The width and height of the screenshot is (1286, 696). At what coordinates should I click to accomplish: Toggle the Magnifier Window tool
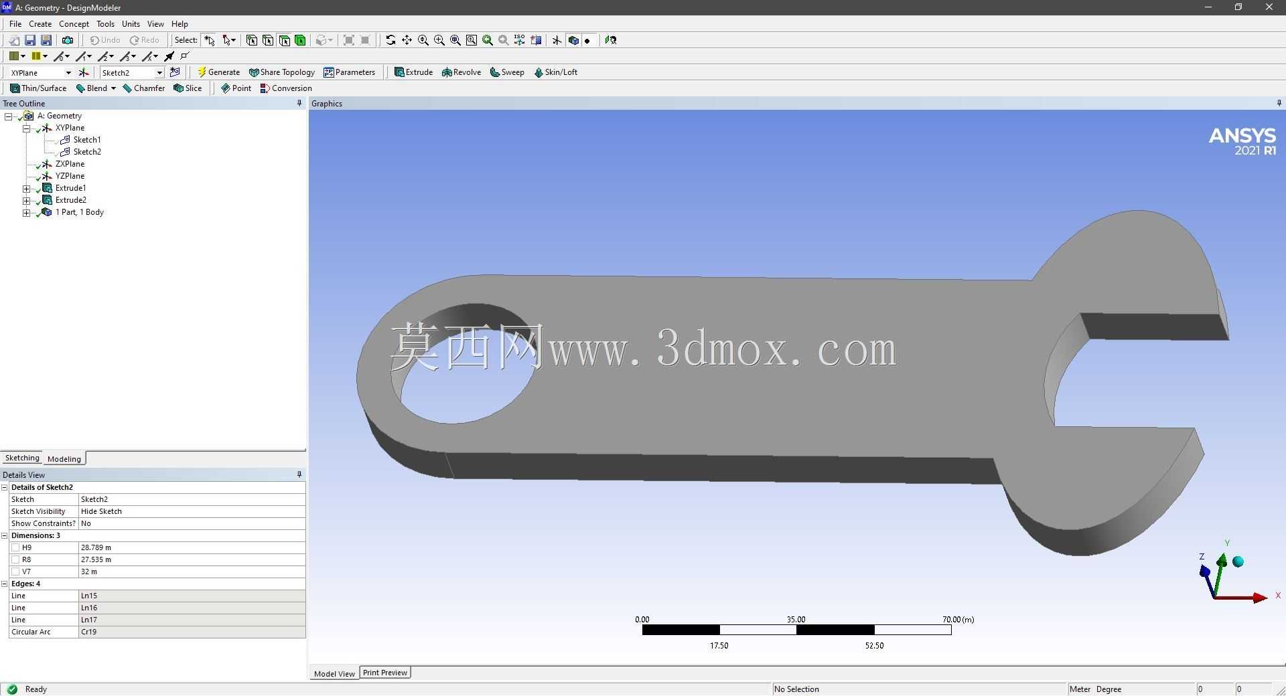(x=472, y=40)
